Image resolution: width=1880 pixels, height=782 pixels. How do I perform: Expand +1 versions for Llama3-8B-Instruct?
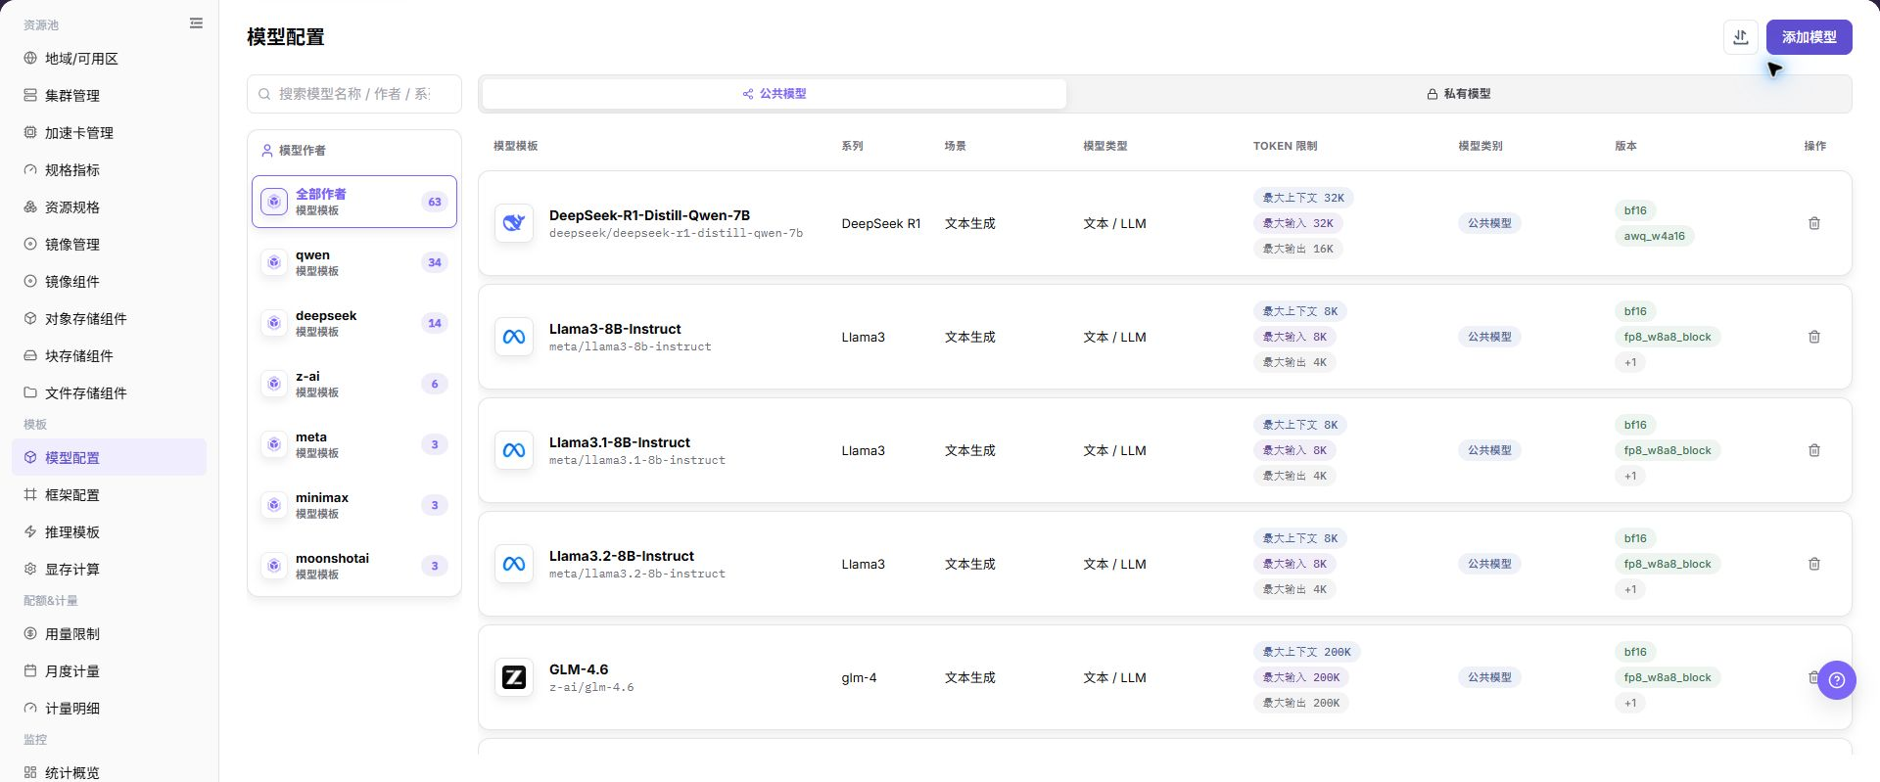point(1630,362)
